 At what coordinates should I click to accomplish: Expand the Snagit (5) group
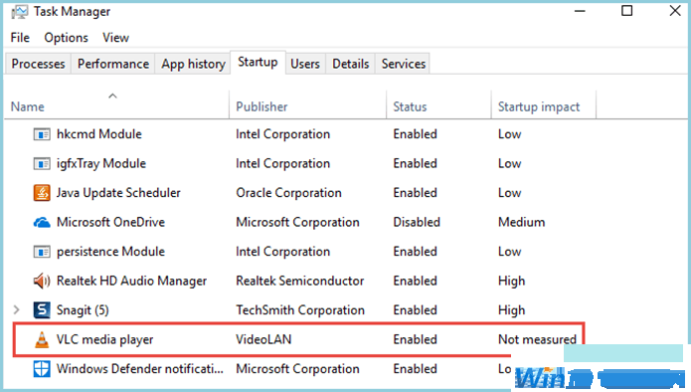pos(16,310)
